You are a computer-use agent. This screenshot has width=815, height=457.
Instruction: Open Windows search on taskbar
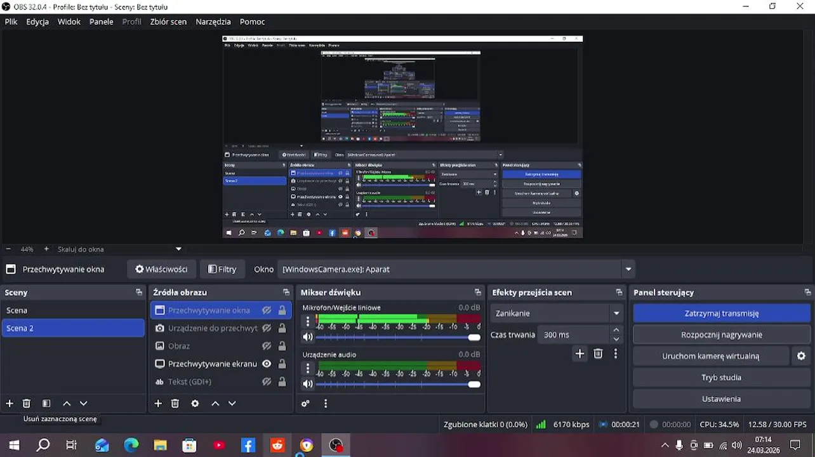(43, 445)
